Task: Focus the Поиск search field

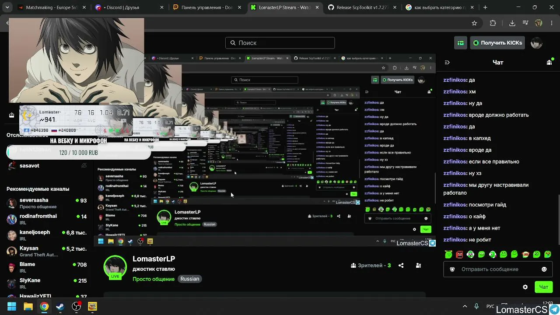Action: click(280, 43)
